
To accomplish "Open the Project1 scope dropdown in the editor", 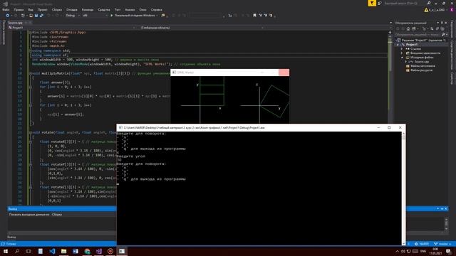I will pyautogui.click(x=72, y=28).
